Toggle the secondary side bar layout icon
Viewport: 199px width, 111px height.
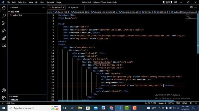(x=171, y=2)
